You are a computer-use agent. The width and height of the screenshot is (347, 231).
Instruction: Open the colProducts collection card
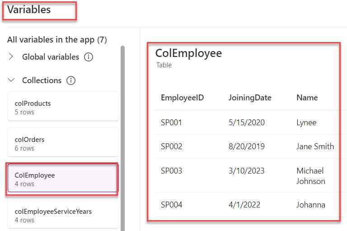click(63, 107)
